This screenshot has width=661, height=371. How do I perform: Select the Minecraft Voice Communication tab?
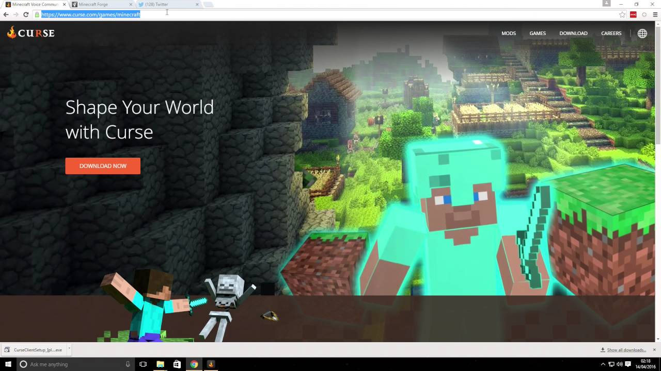pos(35,4)
